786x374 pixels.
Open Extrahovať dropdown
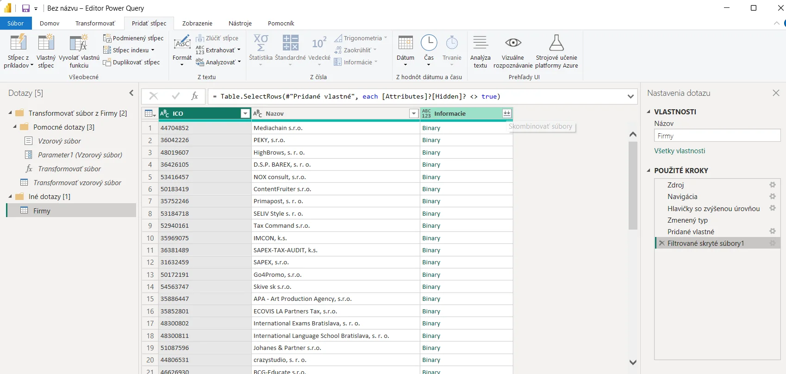pyautogui.click(x=218, y=50)
